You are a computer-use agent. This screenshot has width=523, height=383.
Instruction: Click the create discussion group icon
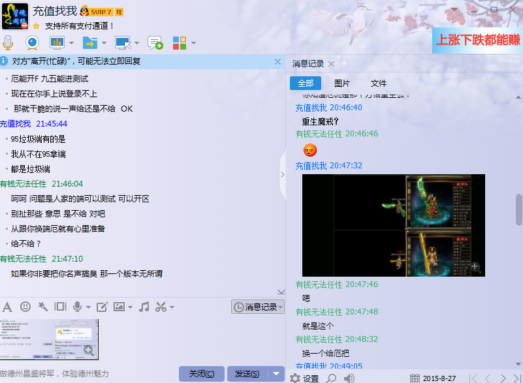click(x=155, y=43)
